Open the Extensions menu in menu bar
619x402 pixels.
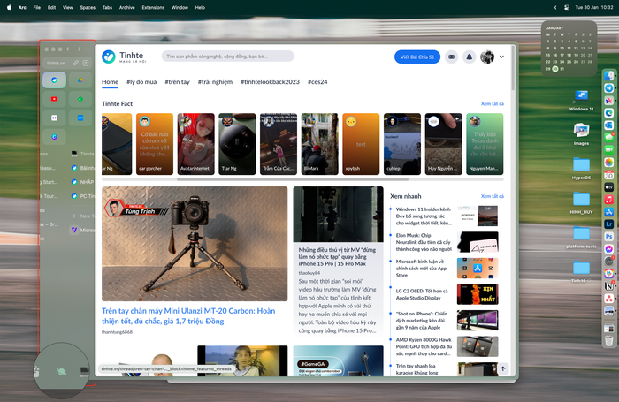(153, 7)
